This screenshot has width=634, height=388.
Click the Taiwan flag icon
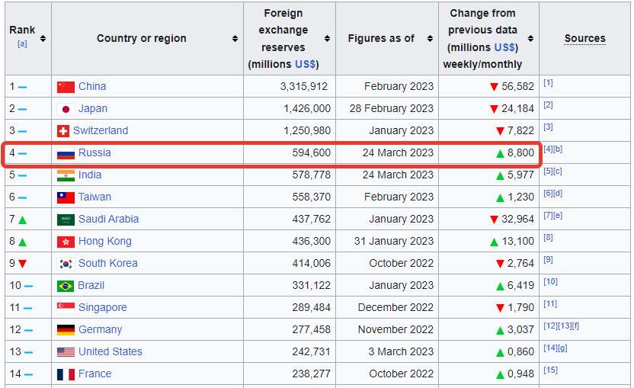[x=66, y=197]
